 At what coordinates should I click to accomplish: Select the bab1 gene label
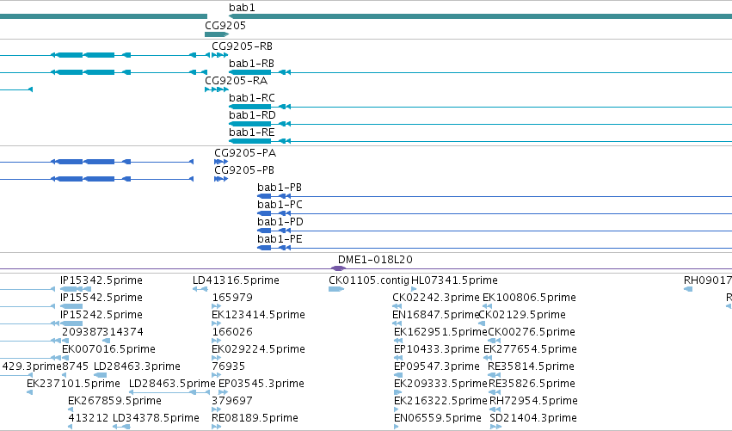(242, 8)
